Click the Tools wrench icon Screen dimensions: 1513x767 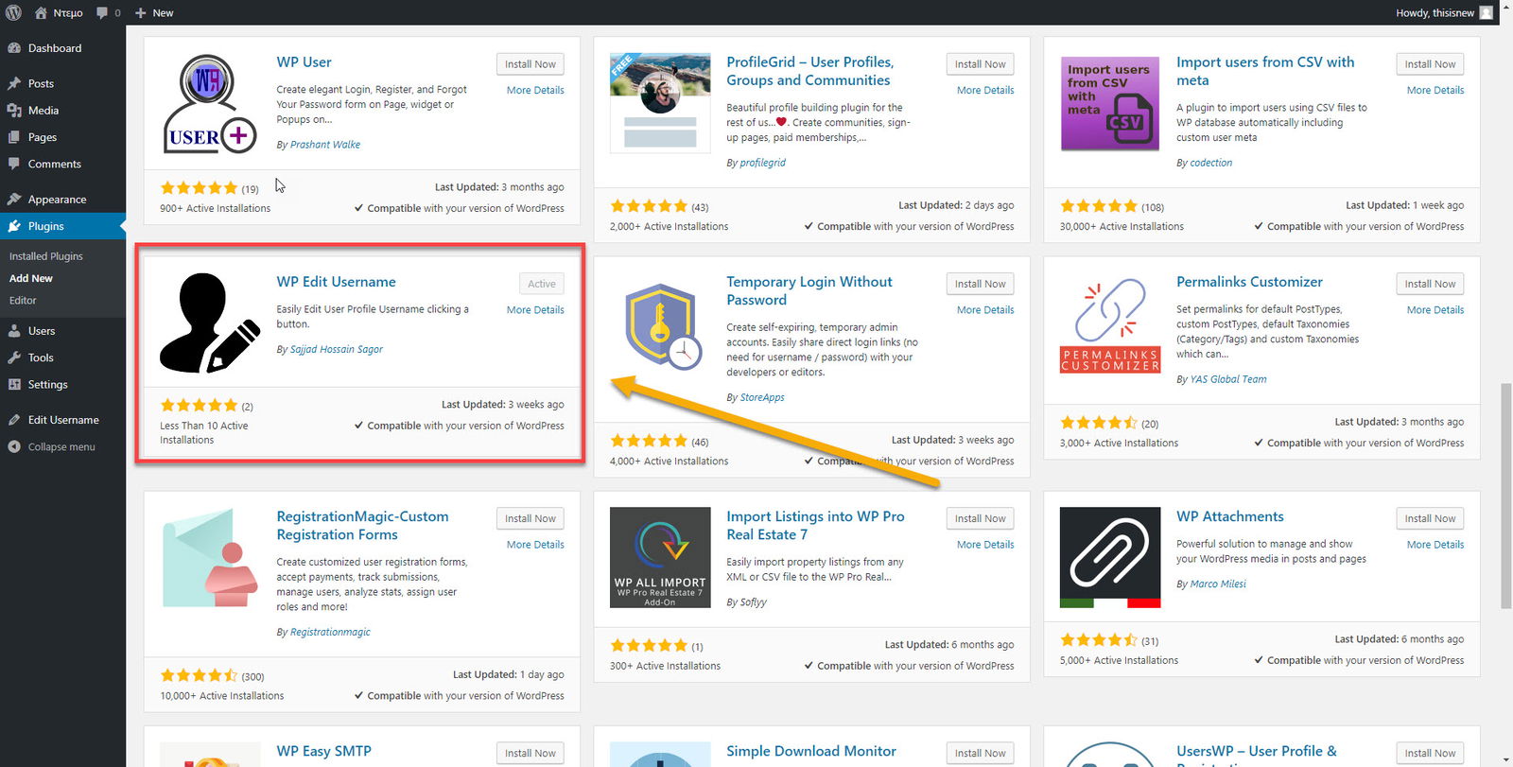[14, 357]
